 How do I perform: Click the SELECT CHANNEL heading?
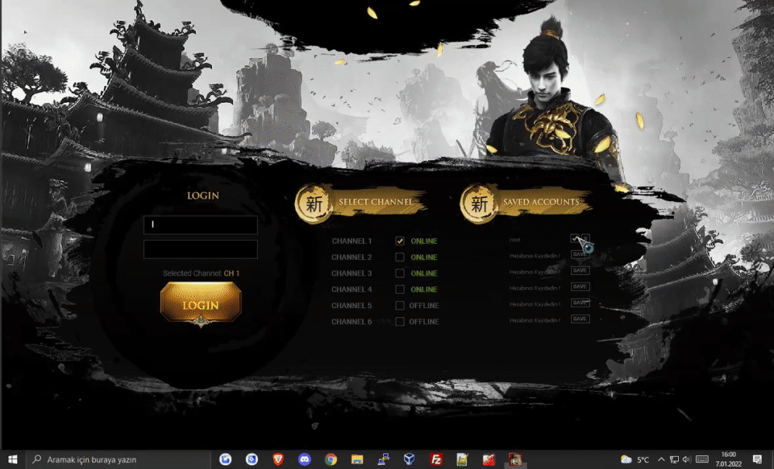pyautogui.click(x=376, y=202)
